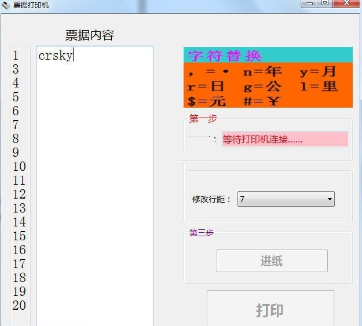
Task: Click line number 9 in the gutter
Action: tap(16, 152)
